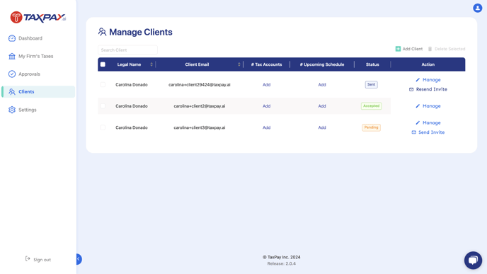Add tax account for carolina+client29424

266,84
